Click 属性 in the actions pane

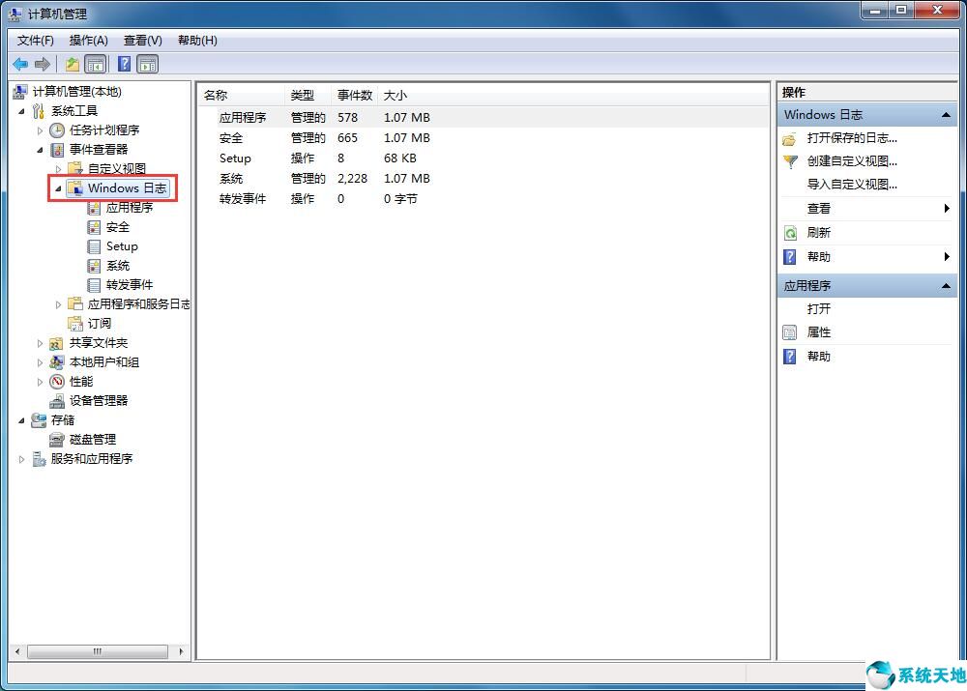pyautogui.click(x=817, y=332)
